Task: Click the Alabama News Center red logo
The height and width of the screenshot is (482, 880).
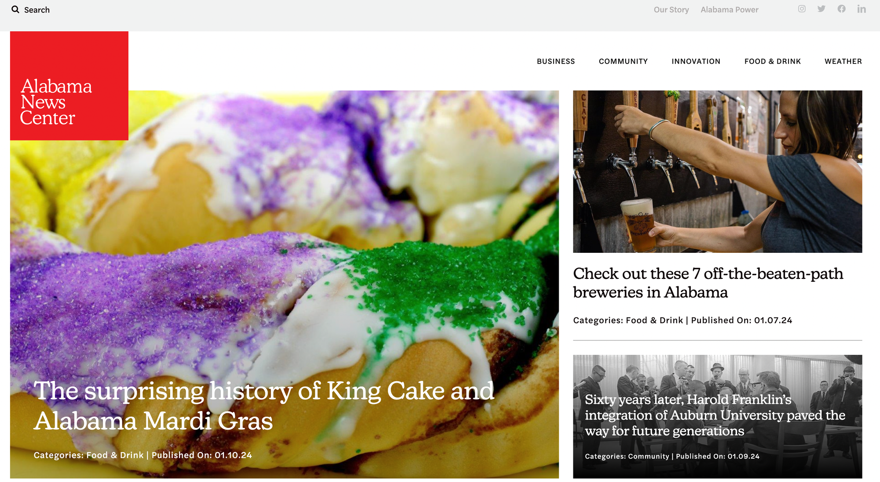Action: [x=69, y=86]
